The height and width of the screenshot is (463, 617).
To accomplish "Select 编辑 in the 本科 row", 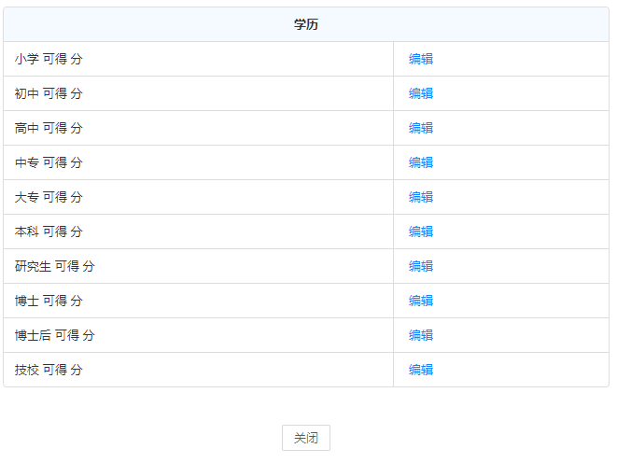I will coord(420,231).
